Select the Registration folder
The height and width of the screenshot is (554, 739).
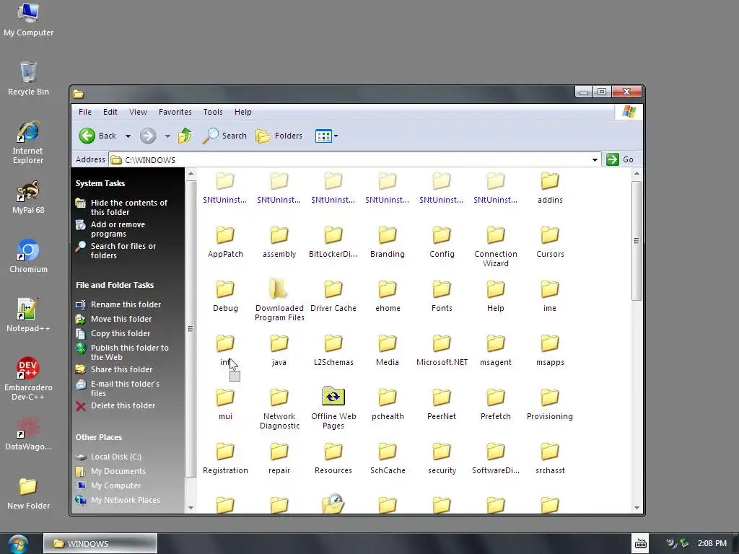tap(225, 459)
